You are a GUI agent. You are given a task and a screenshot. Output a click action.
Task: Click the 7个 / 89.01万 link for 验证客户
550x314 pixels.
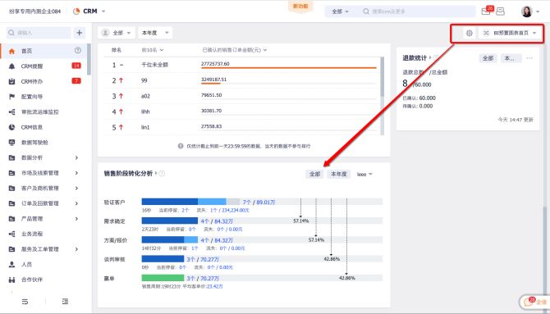259,203
